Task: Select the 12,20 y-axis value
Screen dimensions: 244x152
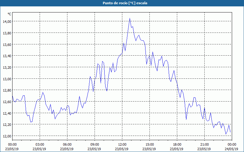Action: pos(7,125)
